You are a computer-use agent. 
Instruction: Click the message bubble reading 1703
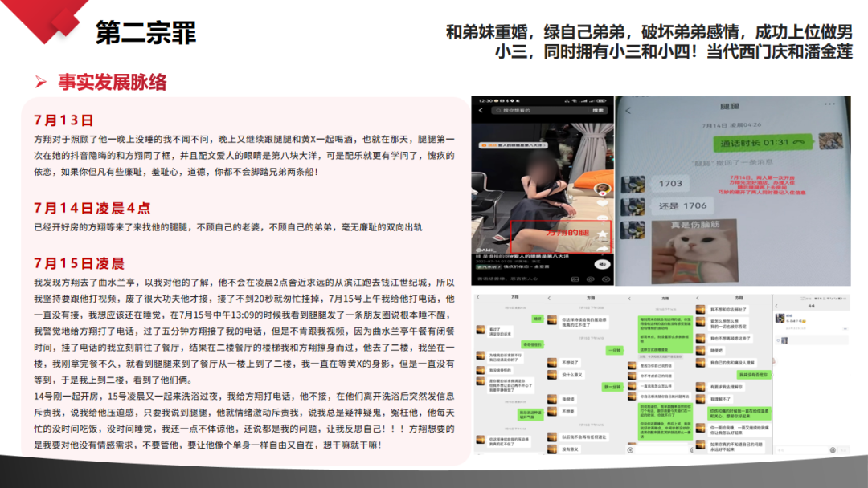pos(670,184)
